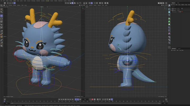Open Object menu in Objects manager

[x=183, y=4]
